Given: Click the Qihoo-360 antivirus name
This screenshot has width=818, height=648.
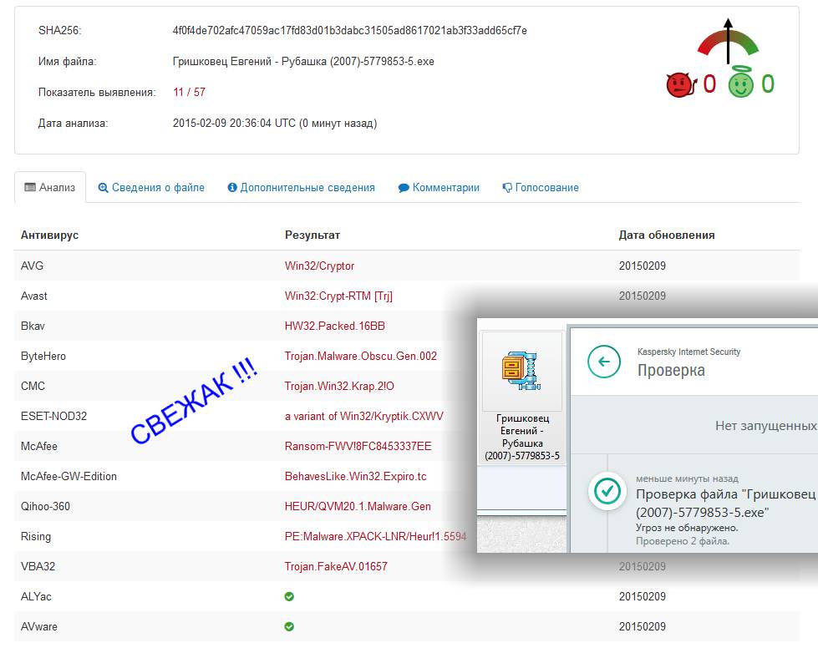Looking at the screenshot, I should (45, 507).
